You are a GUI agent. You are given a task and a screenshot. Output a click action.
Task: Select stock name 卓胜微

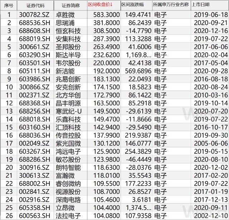click(65, 15)
